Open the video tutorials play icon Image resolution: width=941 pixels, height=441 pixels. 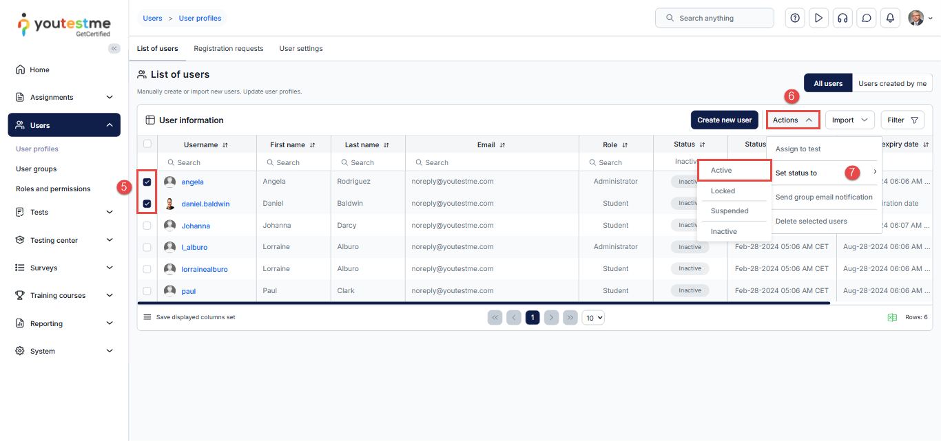[818, 18]
